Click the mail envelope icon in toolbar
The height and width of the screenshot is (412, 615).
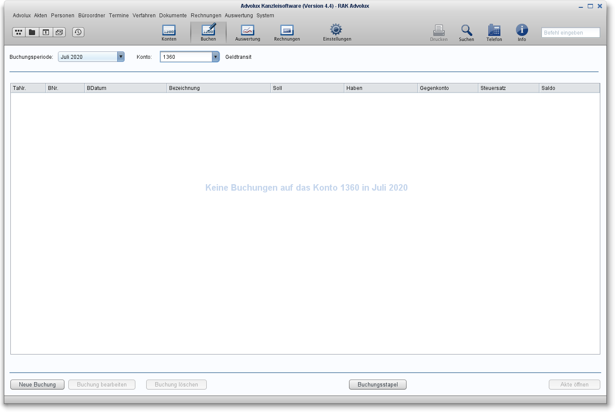pyautogui.click(x=59, y=32)
